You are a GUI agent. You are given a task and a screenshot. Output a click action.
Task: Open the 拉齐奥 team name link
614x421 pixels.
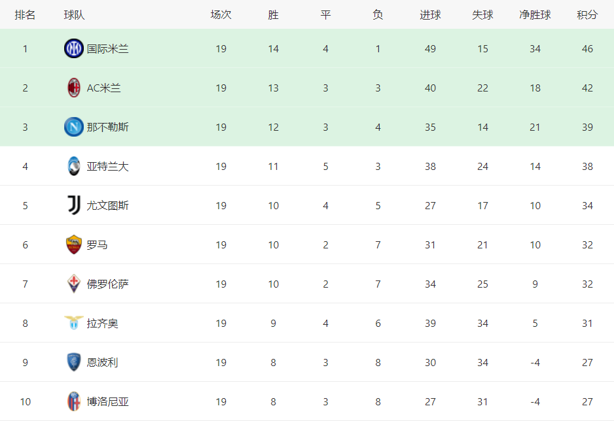coord(102,324)
